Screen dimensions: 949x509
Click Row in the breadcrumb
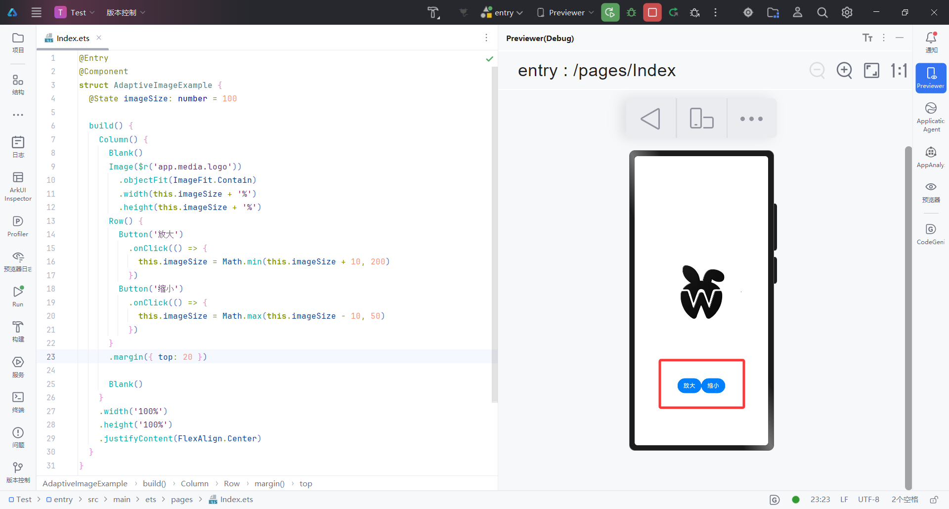[x=232, y=484]
